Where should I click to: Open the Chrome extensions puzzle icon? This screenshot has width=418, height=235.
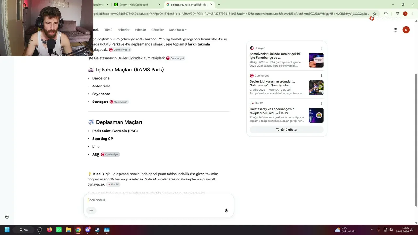(x=386, y=14)
